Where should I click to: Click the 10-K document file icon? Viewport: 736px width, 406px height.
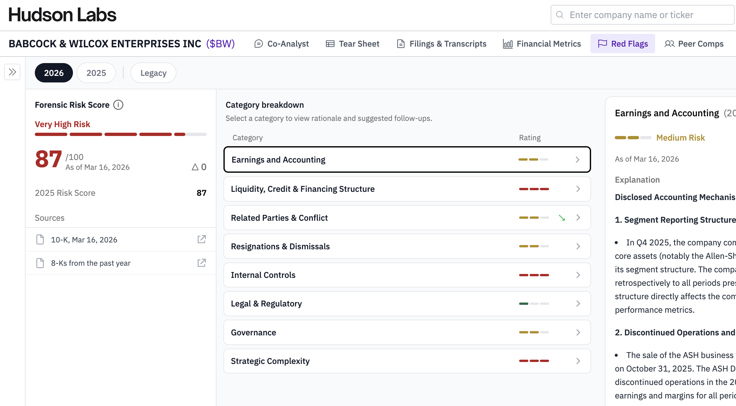tap(40, 239)
